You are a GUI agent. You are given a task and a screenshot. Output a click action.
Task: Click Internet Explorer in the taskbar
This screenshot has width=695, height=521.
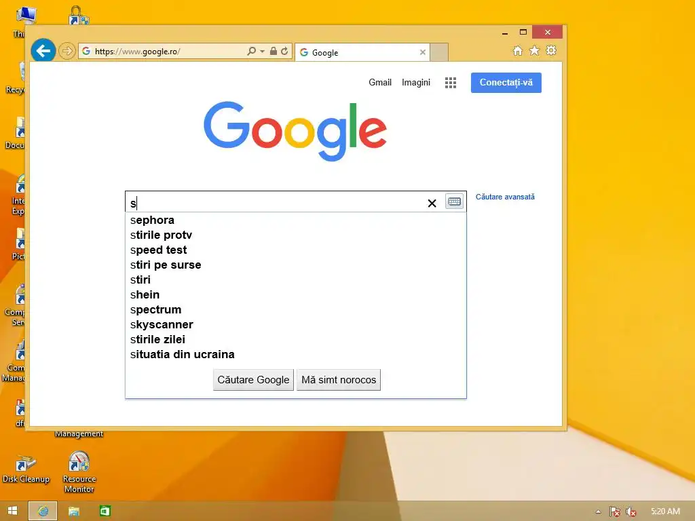click(43, 511)
